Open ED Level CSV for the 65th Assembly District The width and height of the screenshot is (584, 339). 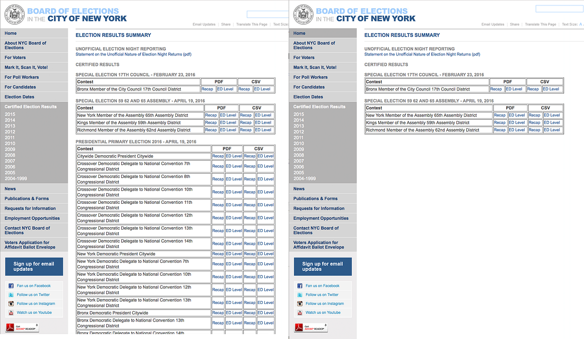tap(263, 115)
